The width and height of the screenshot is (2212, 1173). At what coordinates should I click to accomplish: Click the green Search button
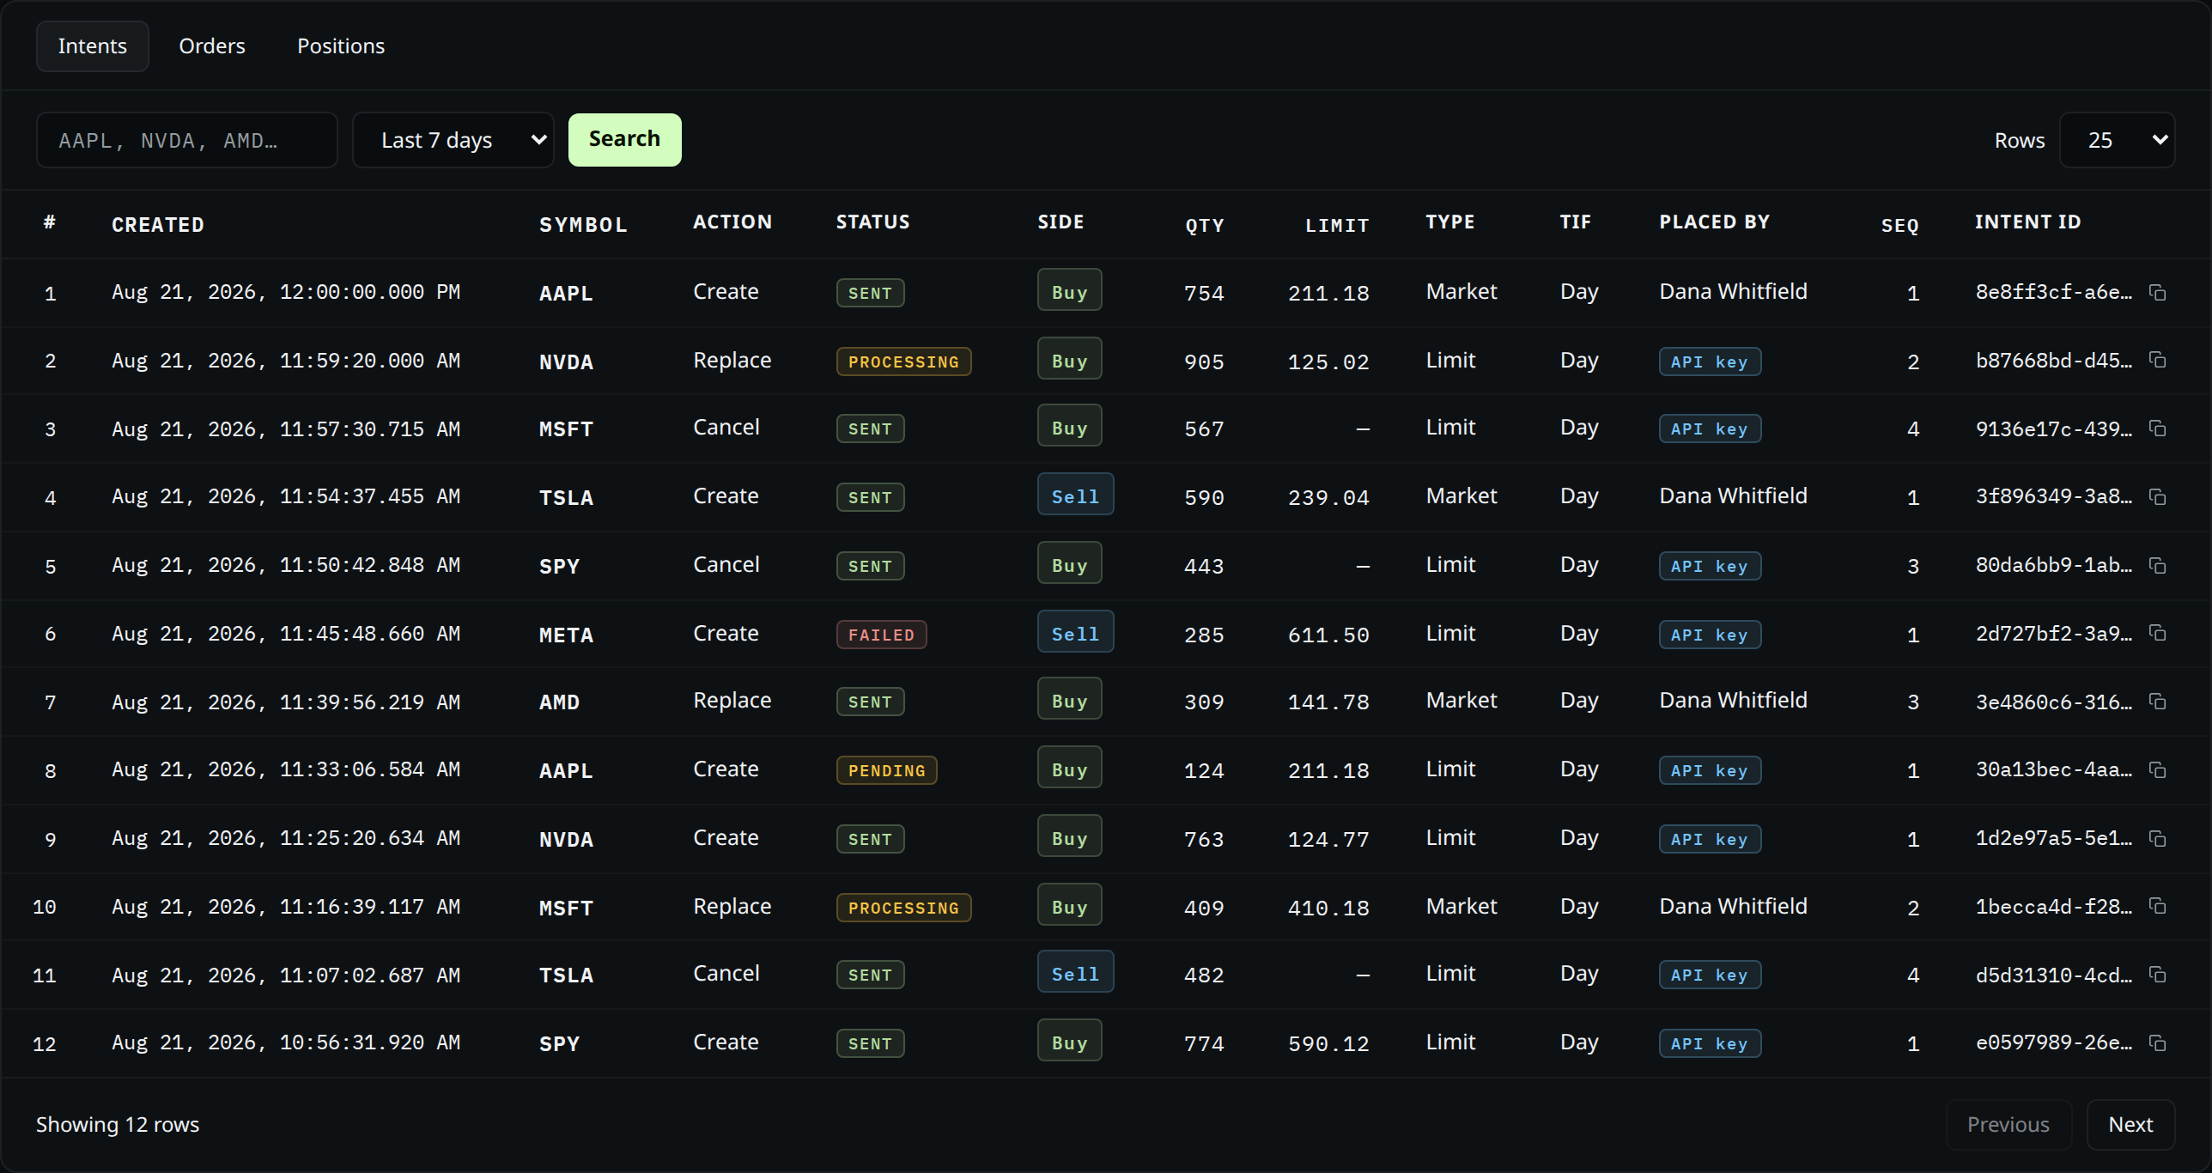(x=625, y=140)
